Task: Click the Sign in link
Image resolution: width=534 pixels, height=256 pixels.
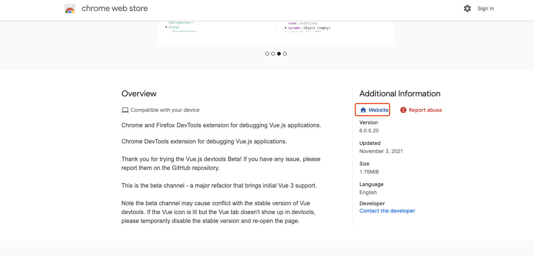Action: (x=485, y=8)
